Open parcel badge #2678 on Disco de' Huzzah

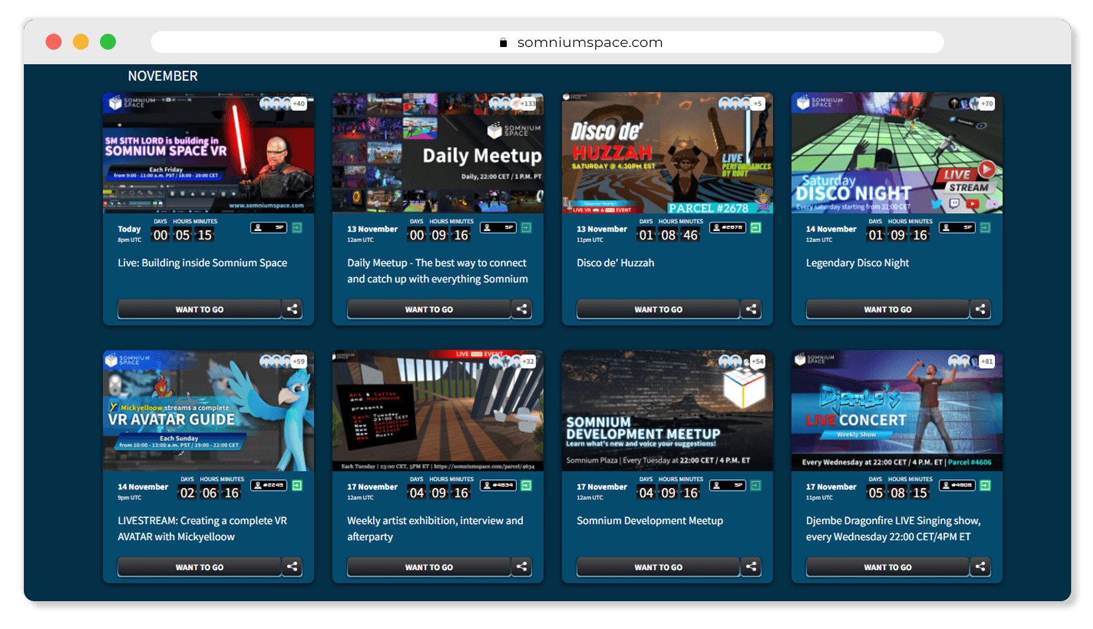coord(727,228)
